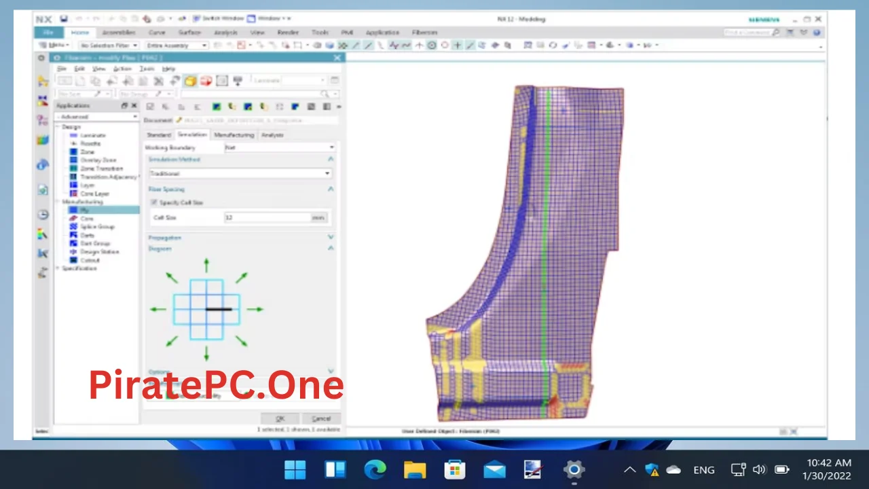Open Microsoft Edge from taskbar
The height and width of the screenshot is (489, 869).
coord(375,469)
